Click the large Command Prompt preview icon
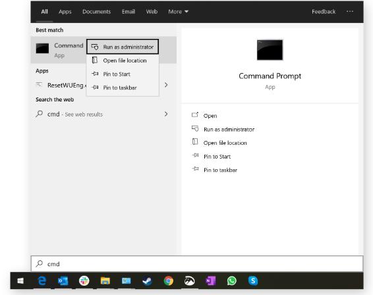The image size is (373, 295). pos(270,50)
